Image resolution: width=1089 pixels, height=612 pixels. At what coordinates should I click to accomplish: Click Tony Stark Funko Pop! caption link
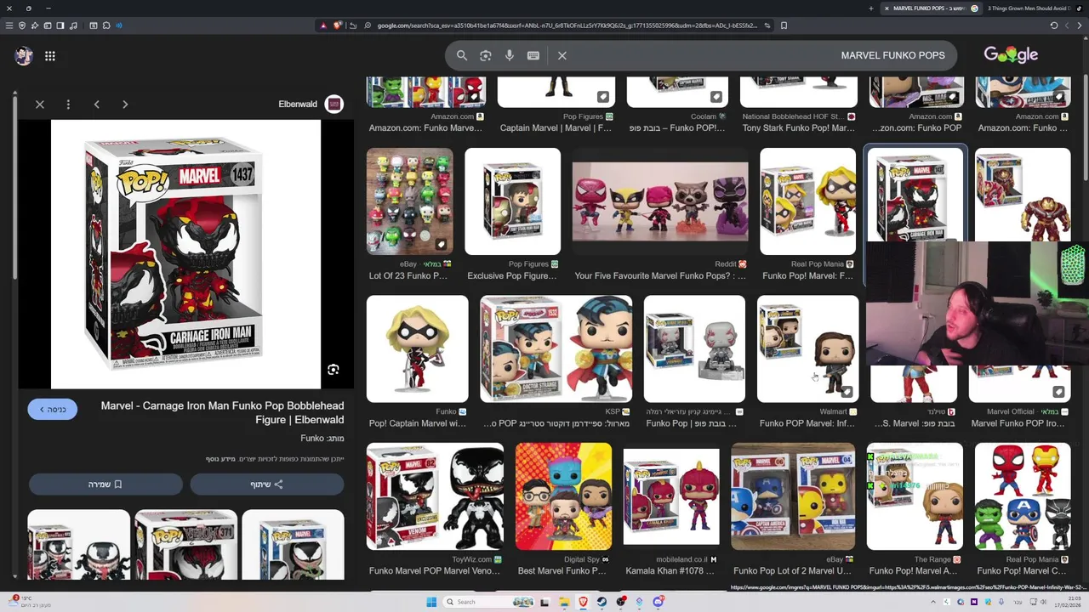(798, 128)
